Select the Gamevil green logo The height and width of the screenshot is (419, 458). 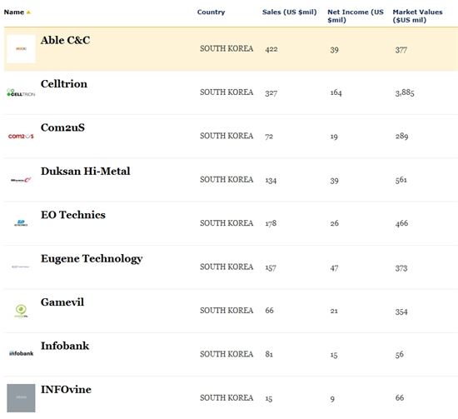pos(21,311)
